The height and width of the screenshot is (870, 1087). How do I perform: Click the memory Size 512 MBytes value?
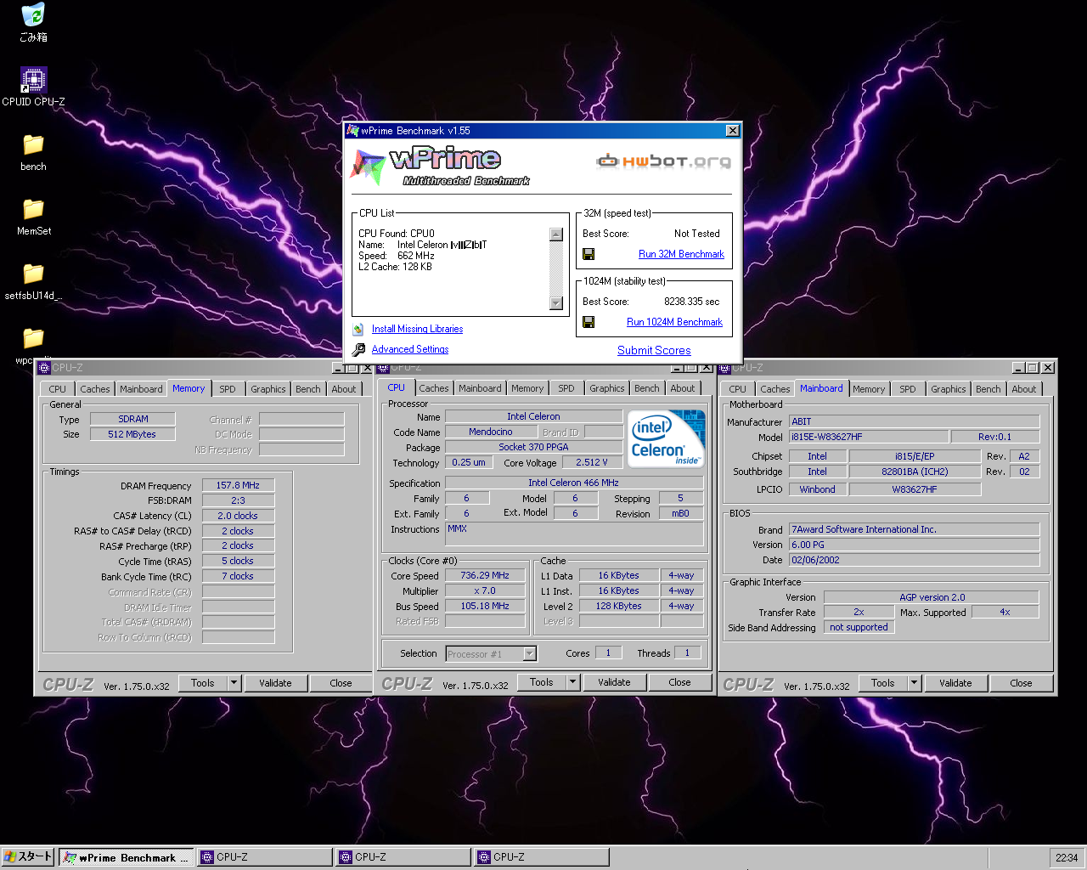(x=132, y=434)
